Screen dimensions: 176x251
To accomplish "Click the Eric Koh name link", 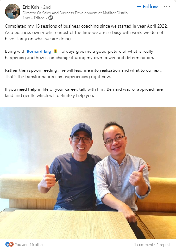I will click(31, 7).
